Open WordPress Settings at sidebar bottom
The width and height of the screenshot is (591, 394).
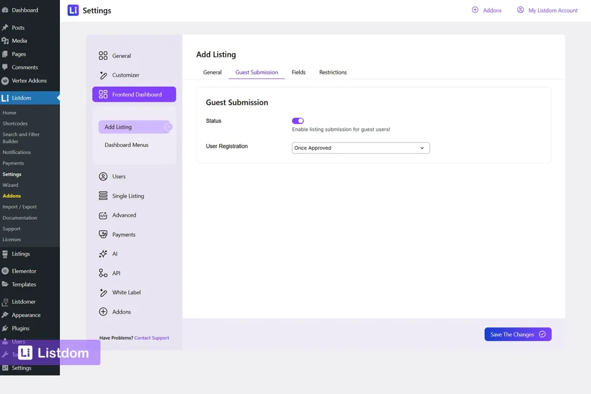(x=21, y=368)
